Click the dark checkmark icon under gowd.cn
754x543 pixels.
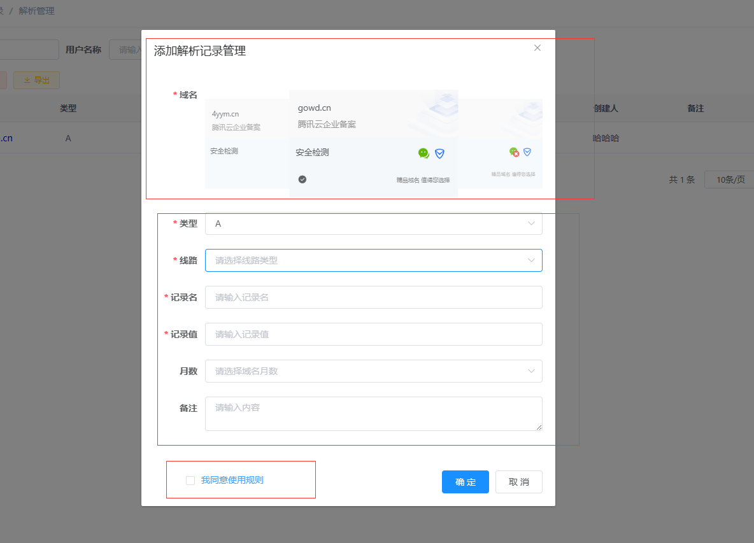(302, 179)
